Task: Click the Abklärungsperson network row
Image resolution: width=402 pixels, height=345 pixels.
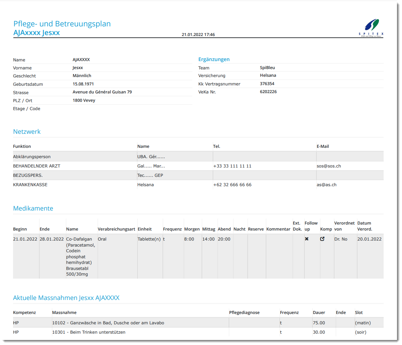Action: coord(32,156)
